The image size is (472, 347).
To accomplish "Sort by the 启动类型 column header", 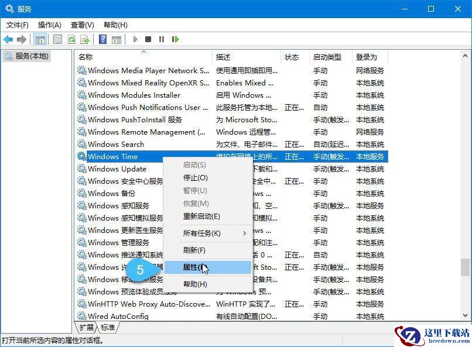I will [x=330, y=57].
